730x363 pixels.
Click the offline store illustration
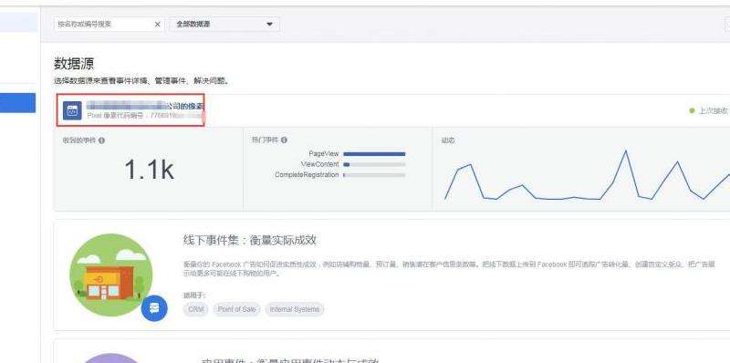pyautogui.click(x=110, y=275)
